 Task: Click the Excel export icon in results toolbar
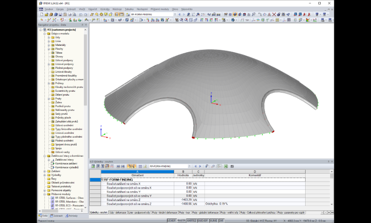pyautogui.click(x=226, y=166)
